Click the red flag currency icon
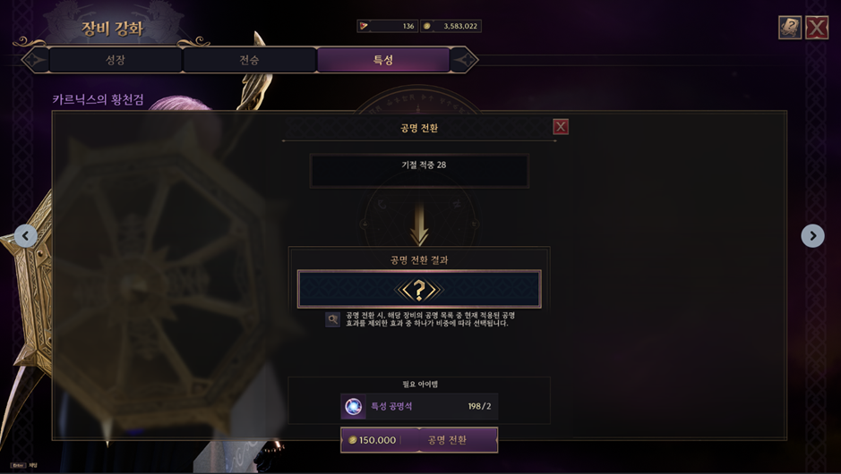 pos(365,26)
